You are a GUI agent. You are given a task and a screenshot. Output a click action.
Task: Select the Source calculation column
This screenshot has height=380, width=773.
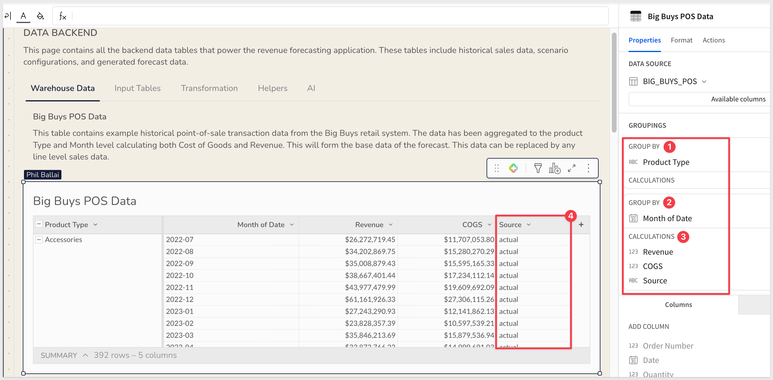[655, 281]
